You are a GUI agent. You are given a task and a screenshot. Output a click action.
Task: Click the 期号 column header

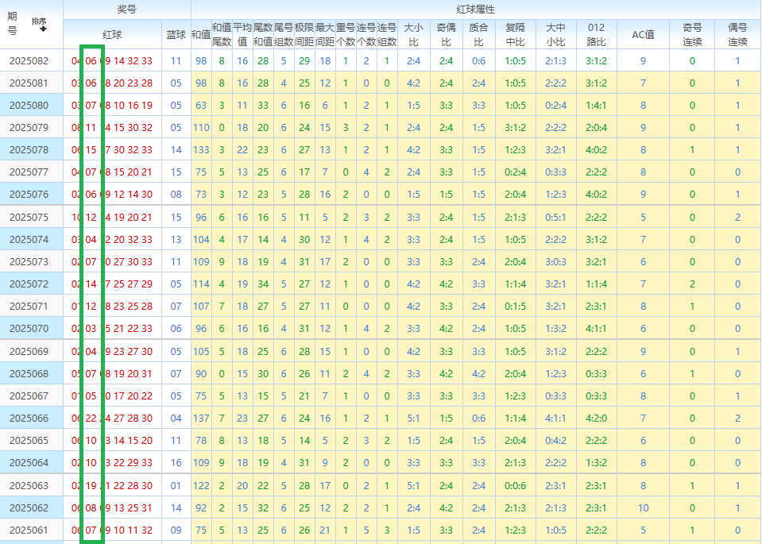12,25
